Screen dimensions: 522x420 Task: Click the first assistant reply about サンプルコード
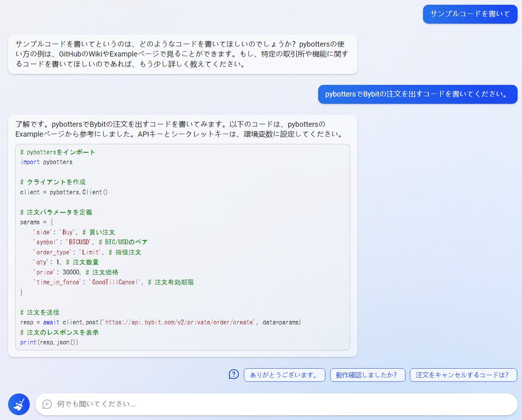click(x=182, y=54)
